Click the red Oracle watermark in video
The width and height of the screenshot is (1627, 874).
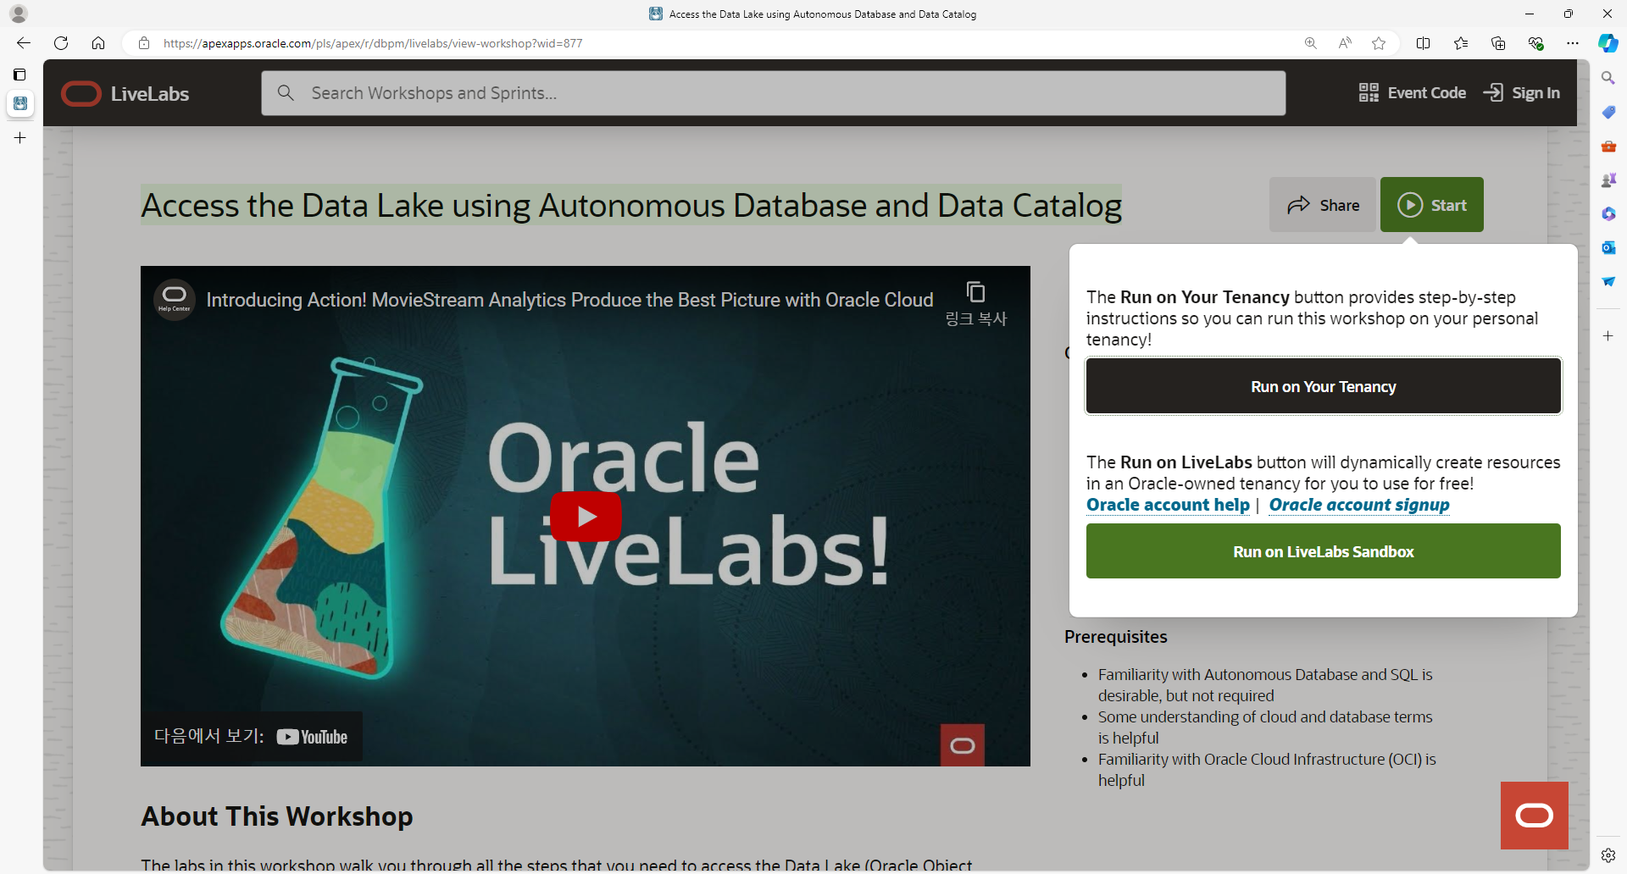963,745
